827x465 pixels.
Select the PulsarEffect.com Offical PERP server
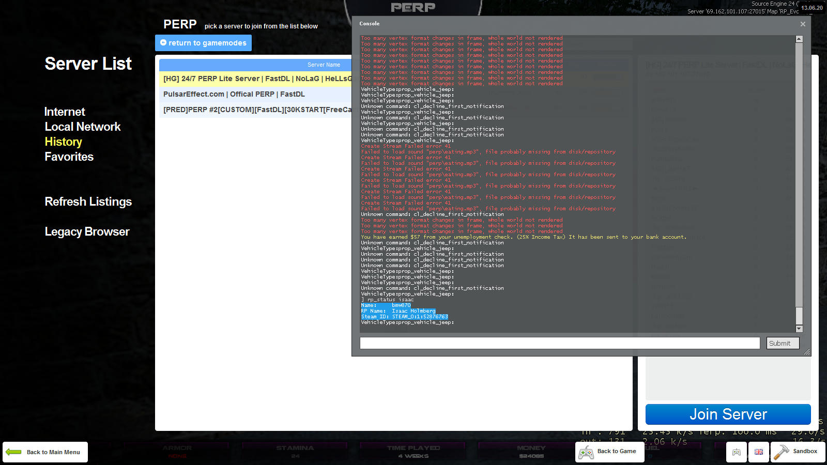coord(255,94)
